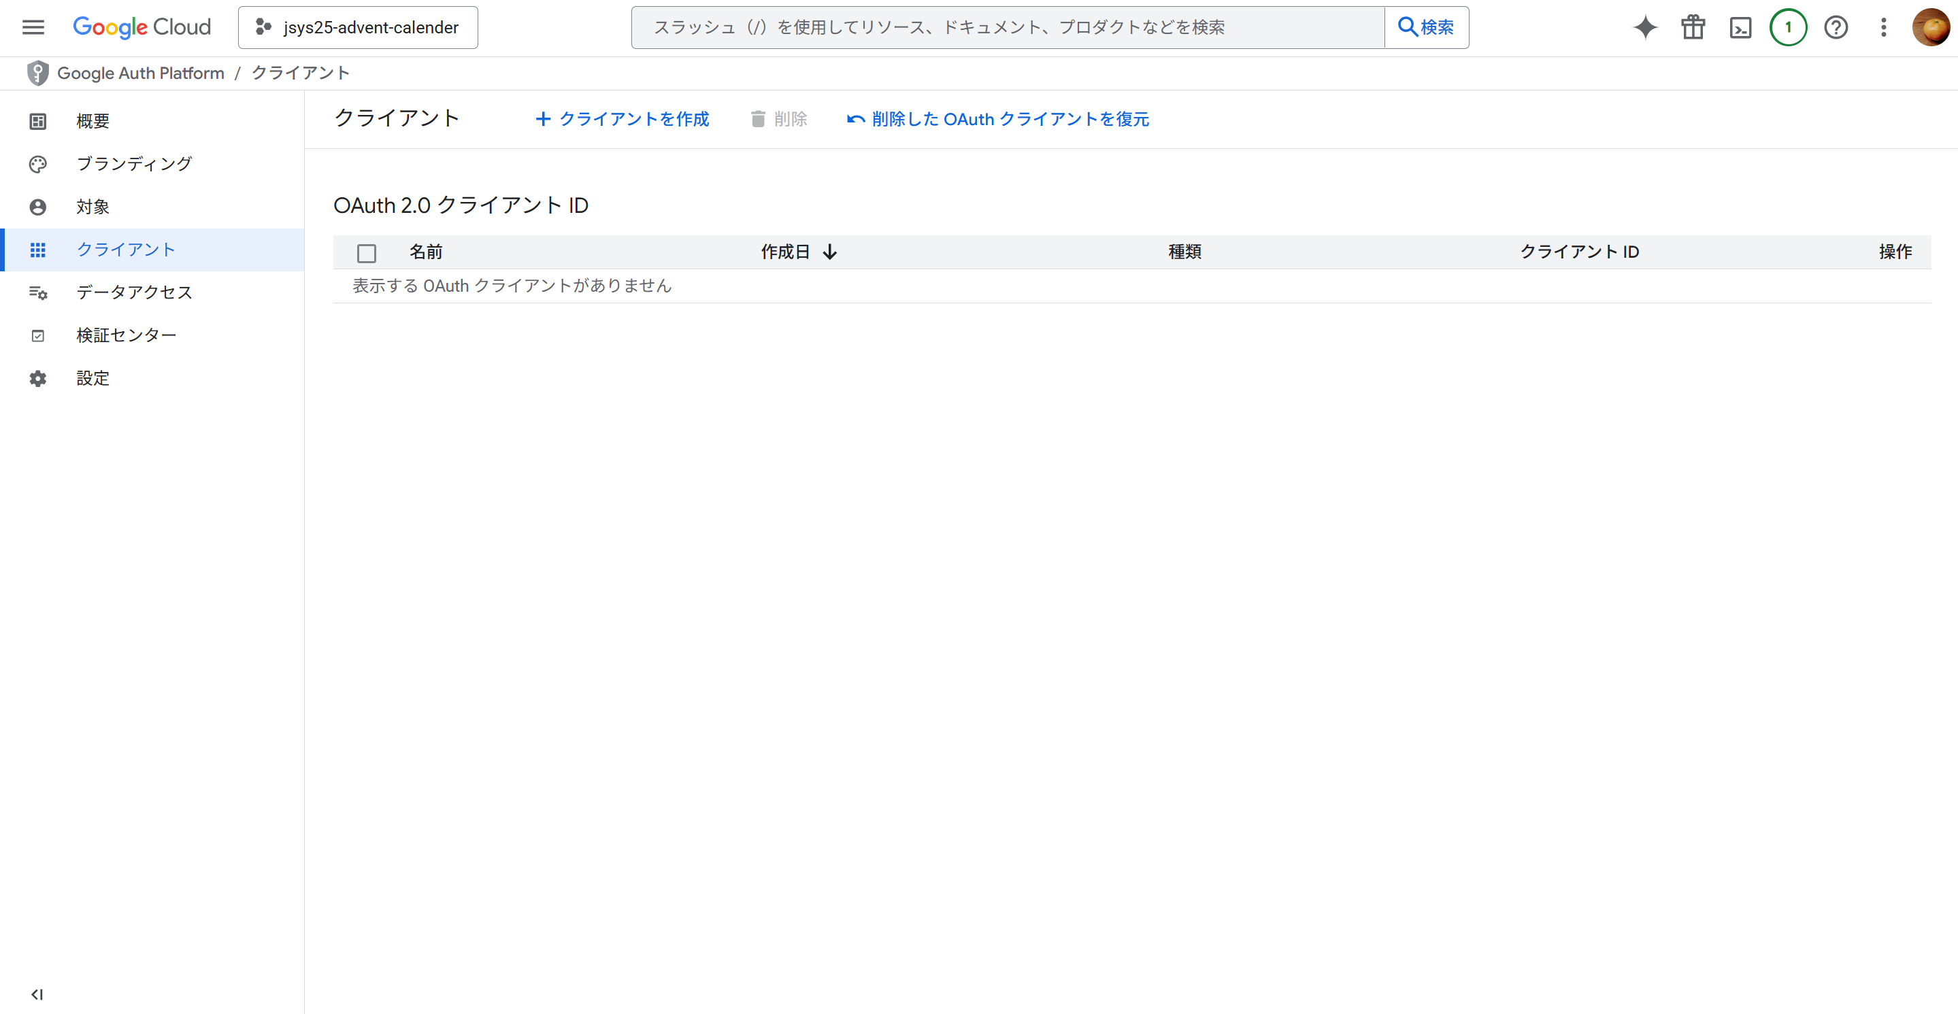Image resolution: width=1958 pixels, height=1014 pixels.
Task: Focus the resource search input field
Action: [x=1006, y=27]
